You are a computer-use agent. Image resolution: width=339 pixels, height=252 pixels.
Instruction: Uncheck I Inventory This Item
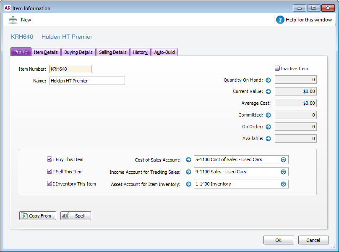pyautogui.click(x=50, y=183)
